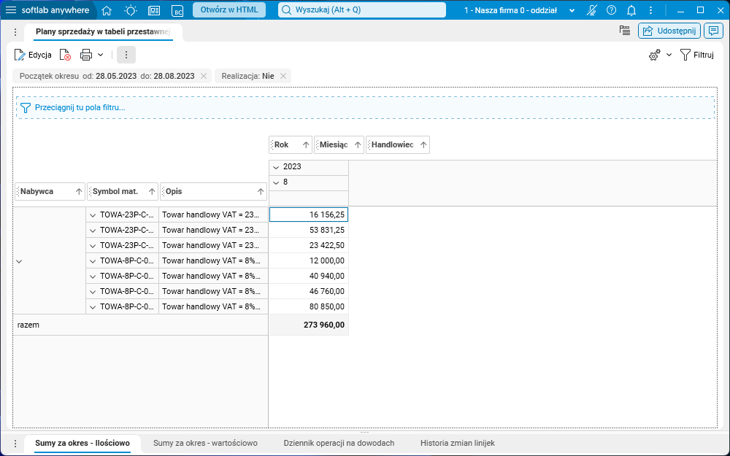The height and width of the screenshot is (456, 730).
Task: Open the news panel icon
Action: [x=154, y=11]
